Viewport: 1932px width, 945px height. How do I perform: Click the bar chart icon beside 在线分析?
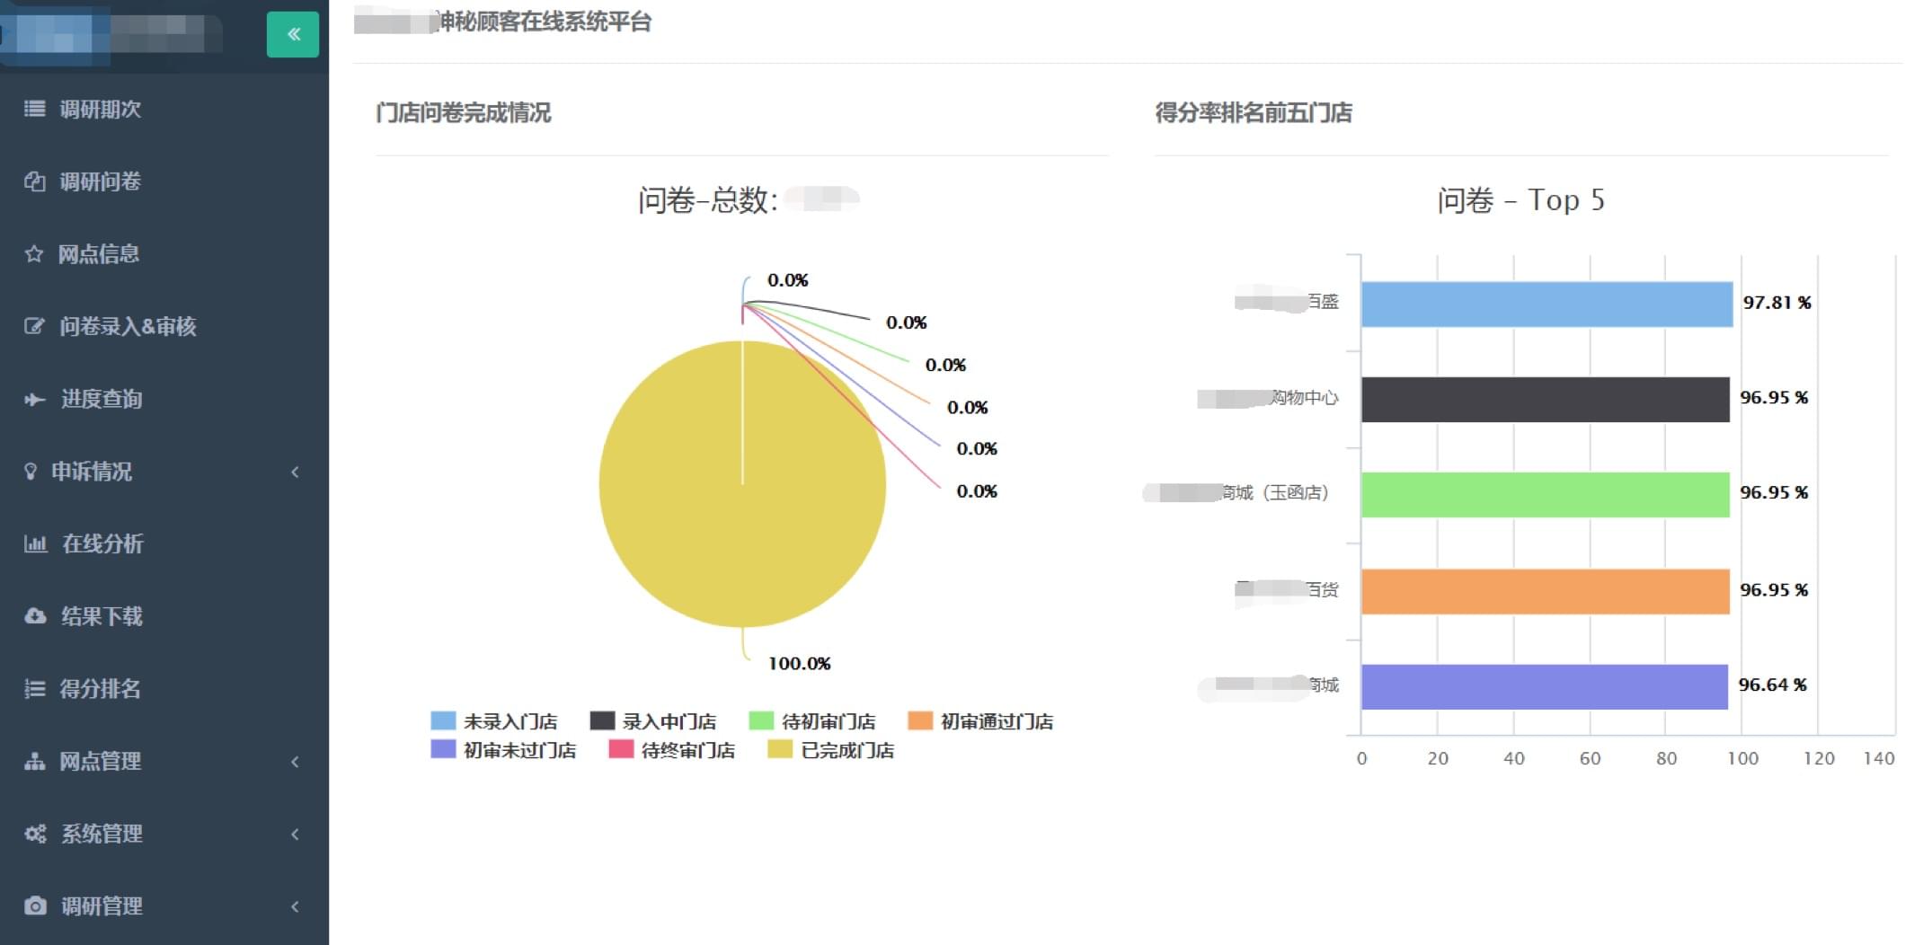click(35, 543)
